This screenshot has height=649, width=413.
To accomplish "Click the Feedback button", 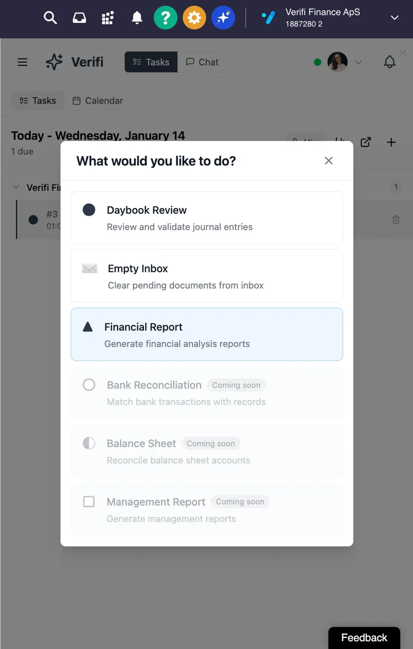I will point(364,638).
